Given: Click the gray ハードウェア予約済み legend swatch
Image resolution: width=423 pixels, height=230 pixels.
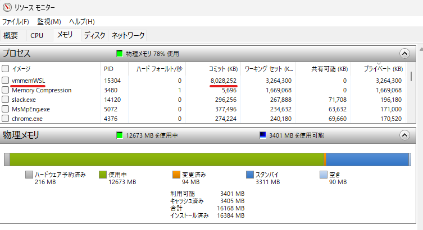Looking at the screenshot, I should 29,175.
